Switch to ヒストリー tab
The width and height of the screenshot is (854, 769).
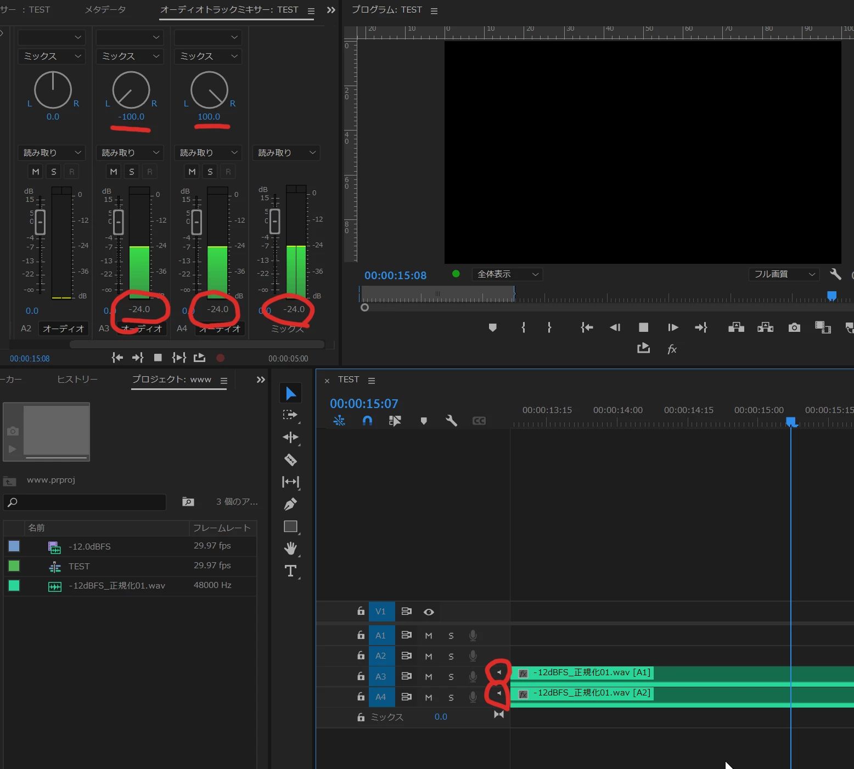point(77,380)
